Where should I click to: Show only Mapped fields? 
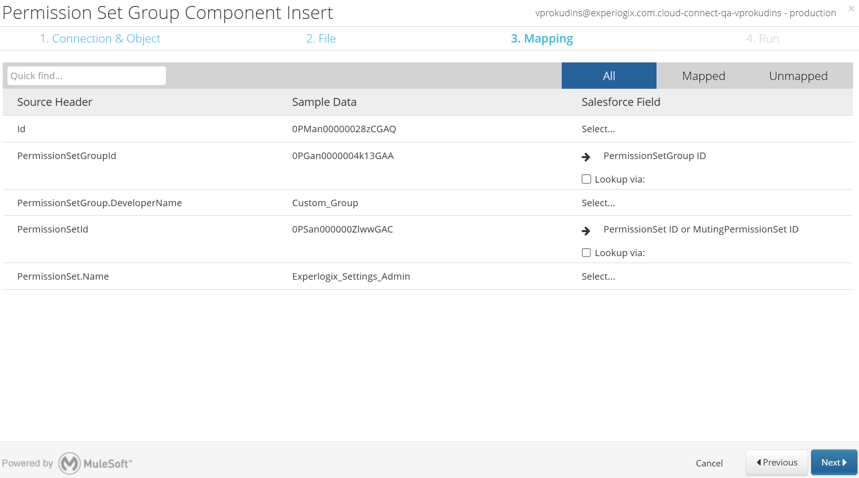704,76
